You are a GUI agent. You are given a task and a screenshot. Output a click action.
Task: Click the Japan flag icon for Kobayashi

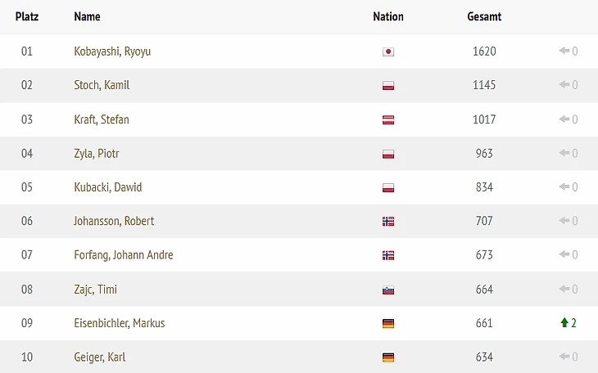click(x=388, y=52)
